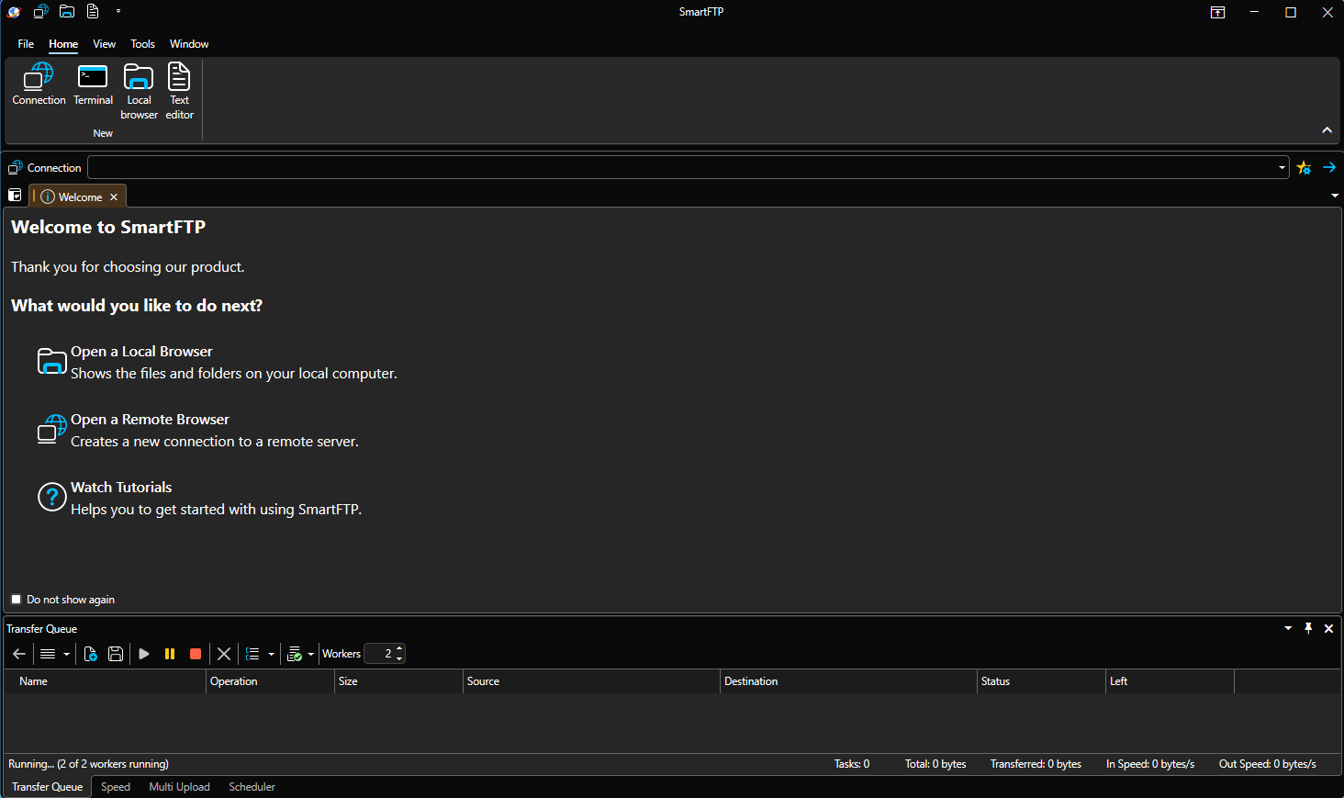Expand the Connection address dropdown arrow
Image resolution: width=1344 pixels, height=798 pixels.
coord(1282,167)
